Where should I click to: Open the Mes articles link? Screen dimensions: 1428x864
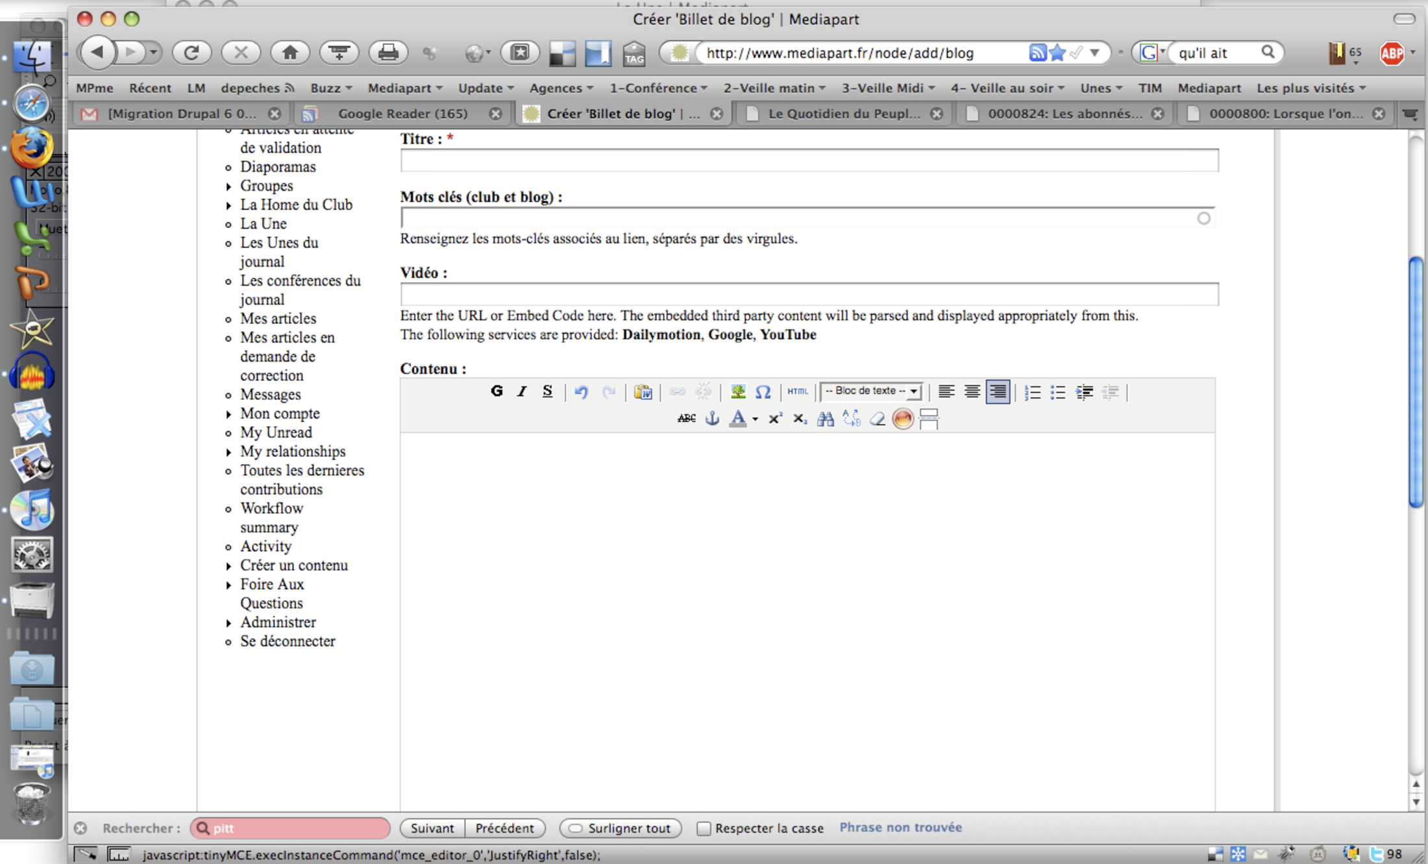[278, 319]
